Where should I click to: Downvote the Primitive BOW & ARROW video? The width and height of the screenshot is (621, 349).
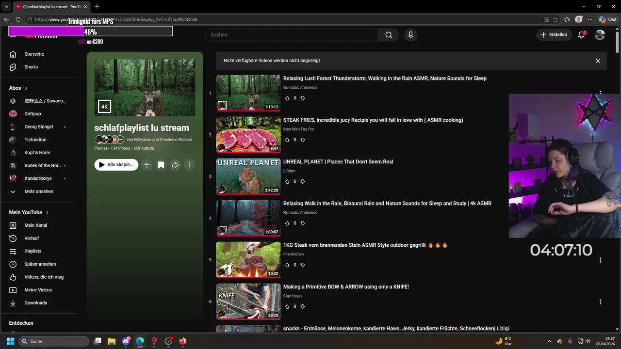coord(303,307)
